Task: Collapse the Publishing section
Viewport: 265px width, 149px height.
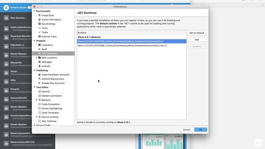Action: coord(34,70)
